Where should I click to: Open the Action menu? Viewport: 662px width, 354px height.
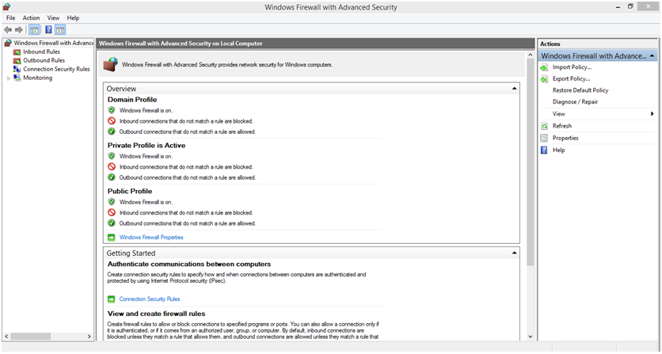click(31, 17)
